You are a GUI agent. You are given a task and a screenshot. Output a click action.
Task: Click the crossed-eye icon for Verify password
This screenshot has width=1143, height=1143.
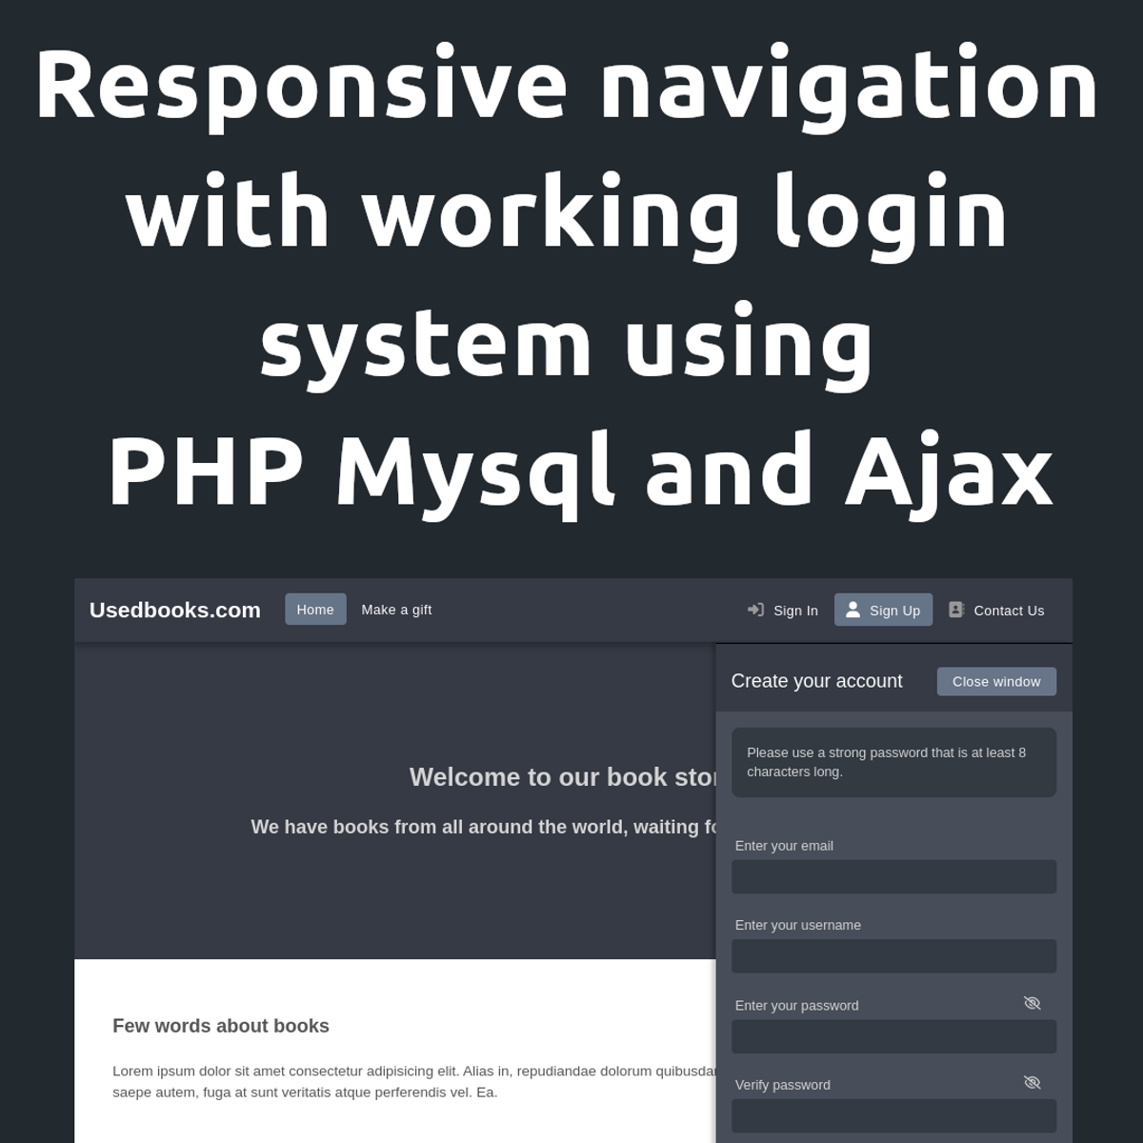[x=1033, y=1082]
